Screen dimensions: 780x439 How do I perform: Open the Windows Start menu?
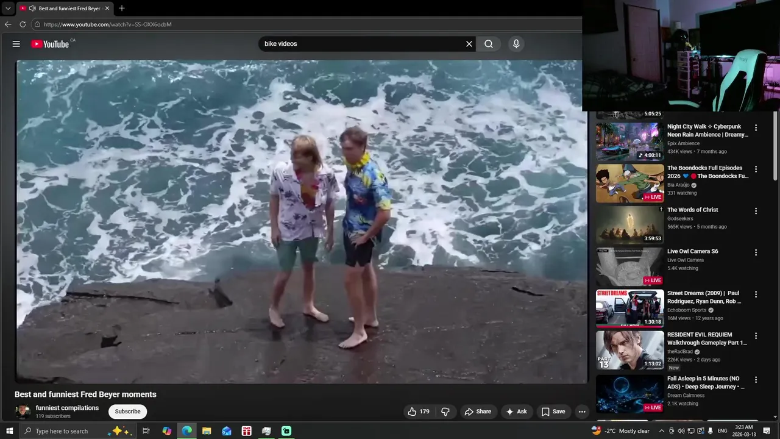tap(9, 431)
